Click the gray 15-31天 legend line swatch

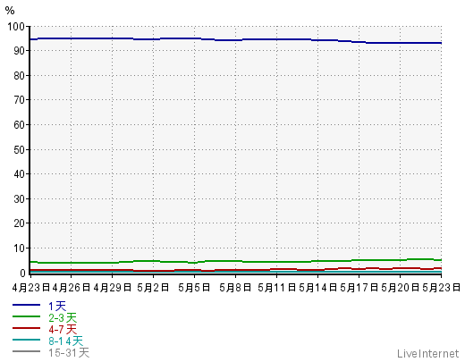[x=26, y=351]
